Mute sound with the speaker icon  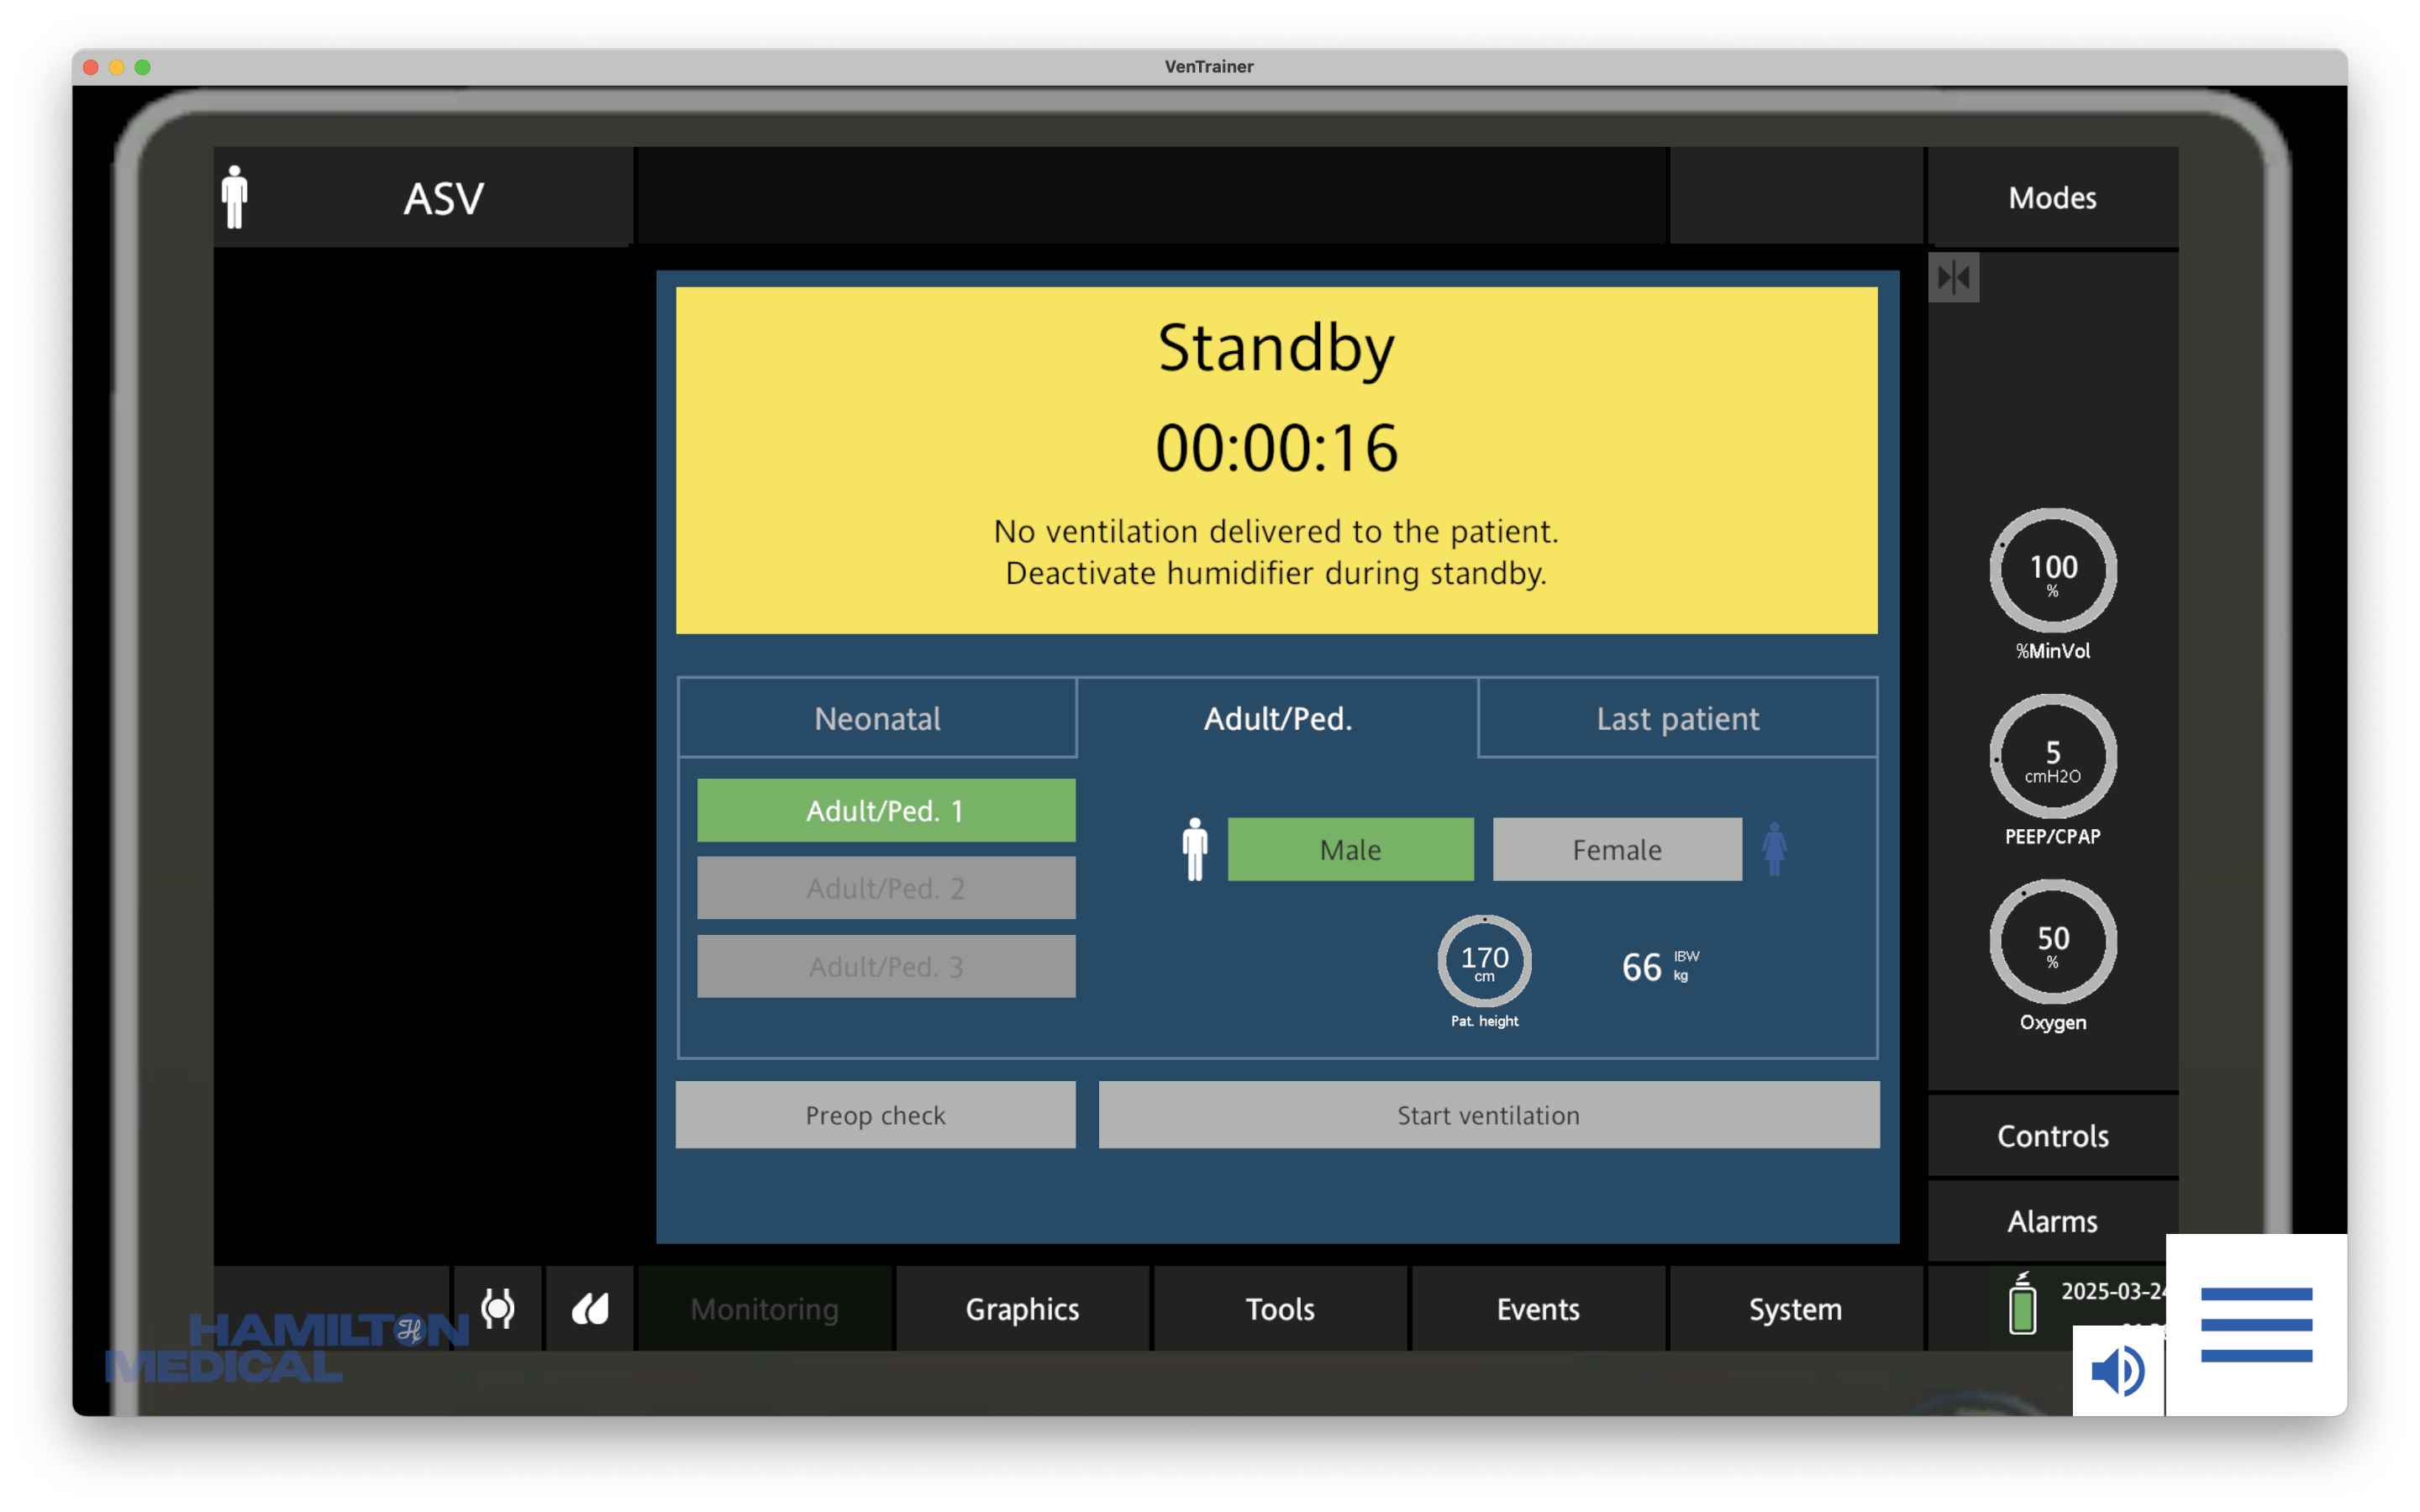(2117, 1370)
